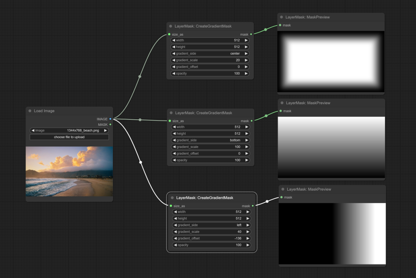Collapse the bottom gradient CreateGradientMask node dot
The width and height of the screenshot is (416, 278).
171,113
